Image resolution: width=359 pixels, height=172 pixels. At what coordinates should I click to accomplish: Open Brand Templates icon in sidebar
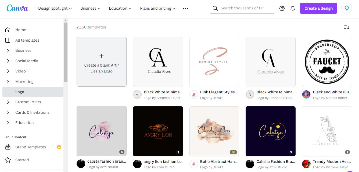(x=8, y=147)
